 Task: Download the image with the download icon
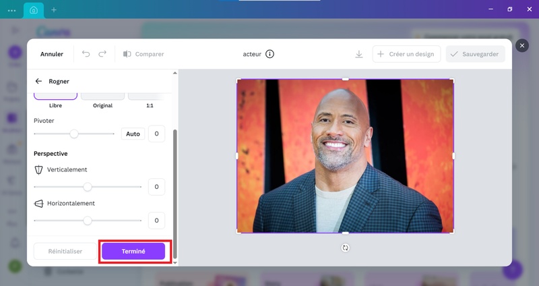tap(359, 54)
